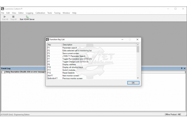Maximize the Cummins Calterm main window
The height and width of the screenshot is (123, 187).
175,9
